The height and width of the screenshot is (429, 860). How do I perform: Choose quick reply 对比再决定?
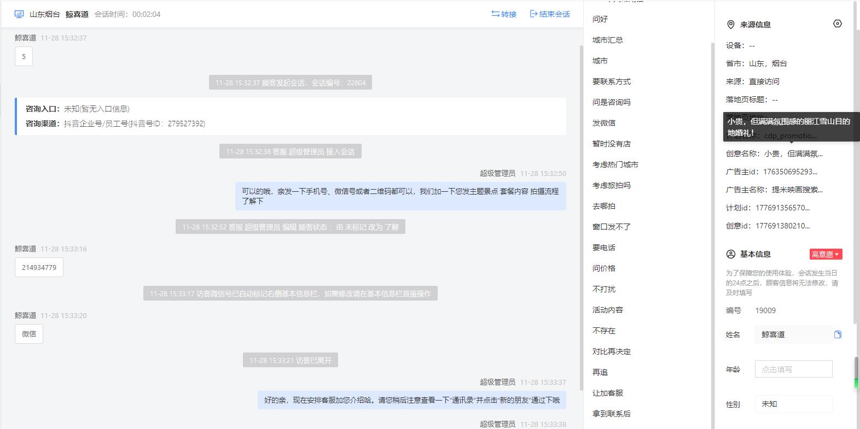pyautogui.click(x=612, y=351)
